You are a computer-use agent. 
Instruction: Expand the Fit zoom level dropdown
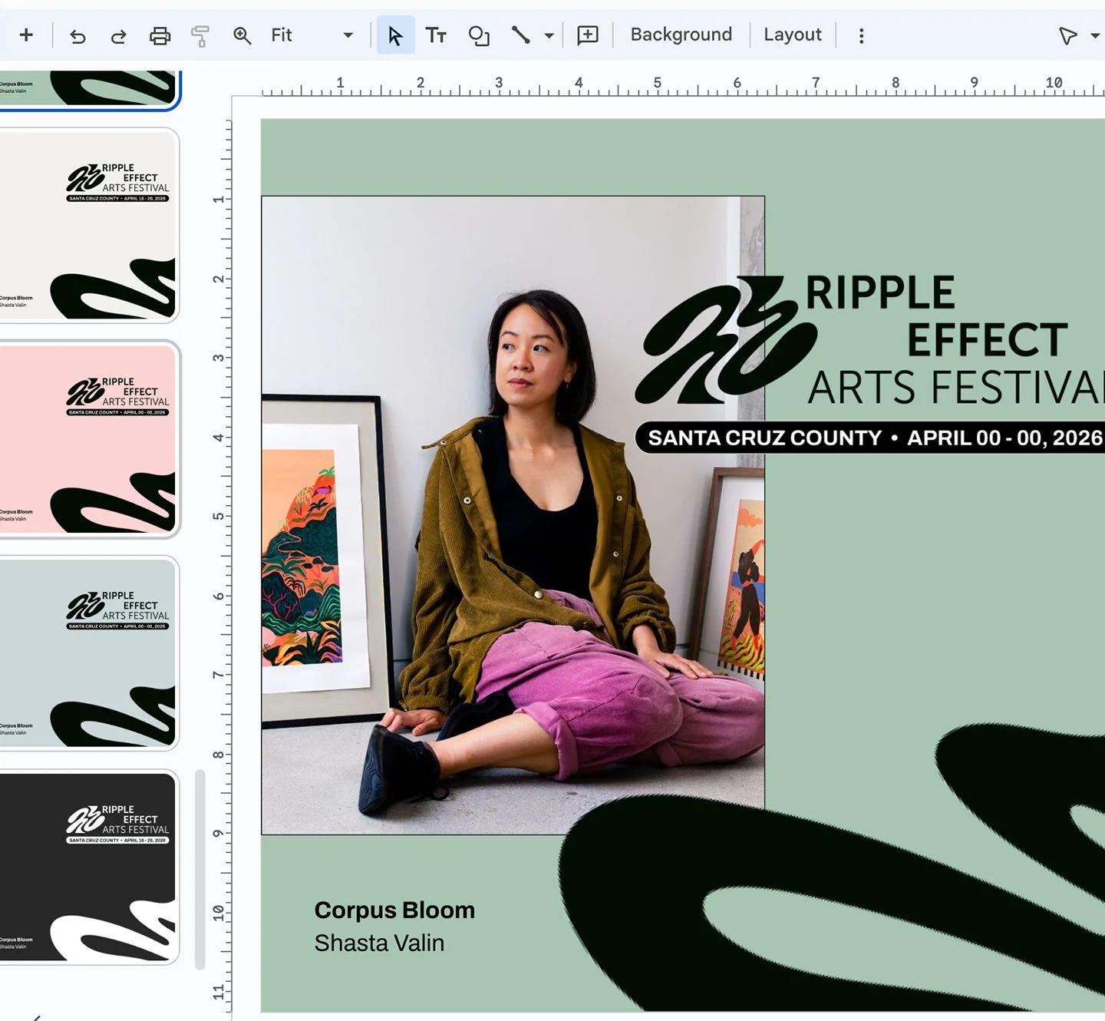pos(348,35)
